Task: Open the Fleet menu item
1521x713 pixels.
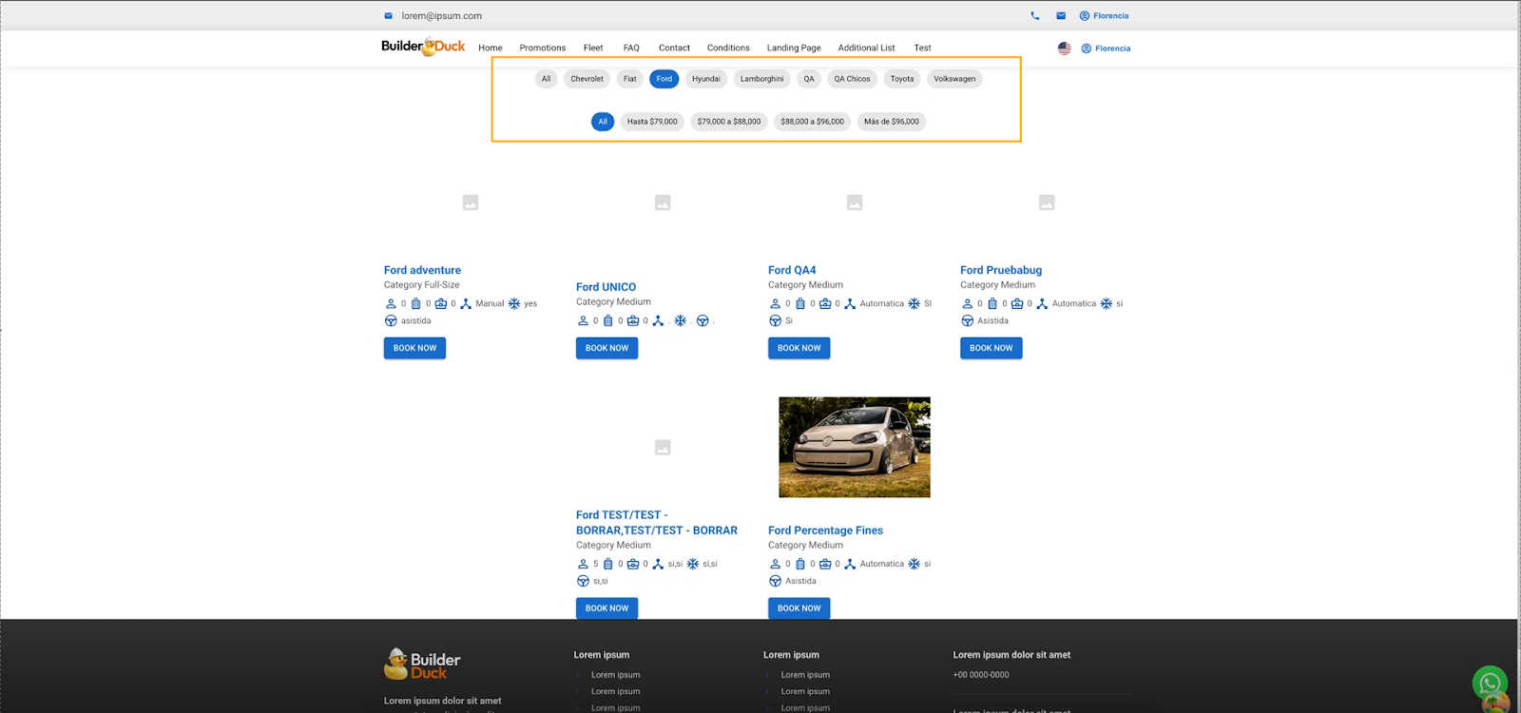Action: pos(593,48)
